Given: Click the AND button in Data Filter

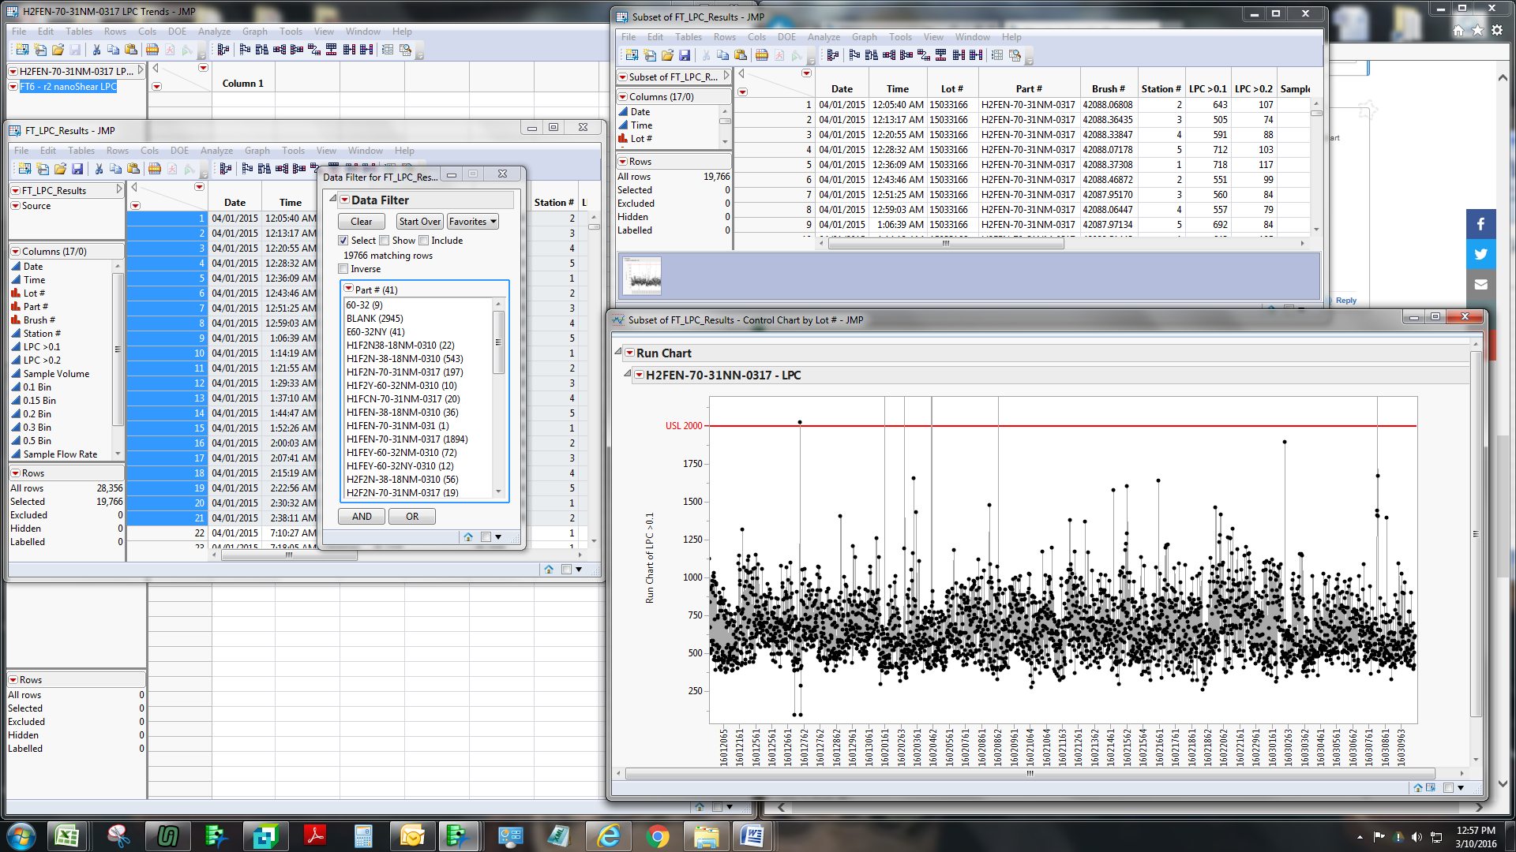Looking at the screenshot, I should (362, 517).
